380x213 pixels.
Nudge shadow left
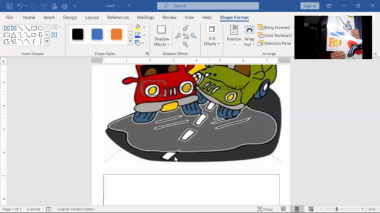pos(178,36)
